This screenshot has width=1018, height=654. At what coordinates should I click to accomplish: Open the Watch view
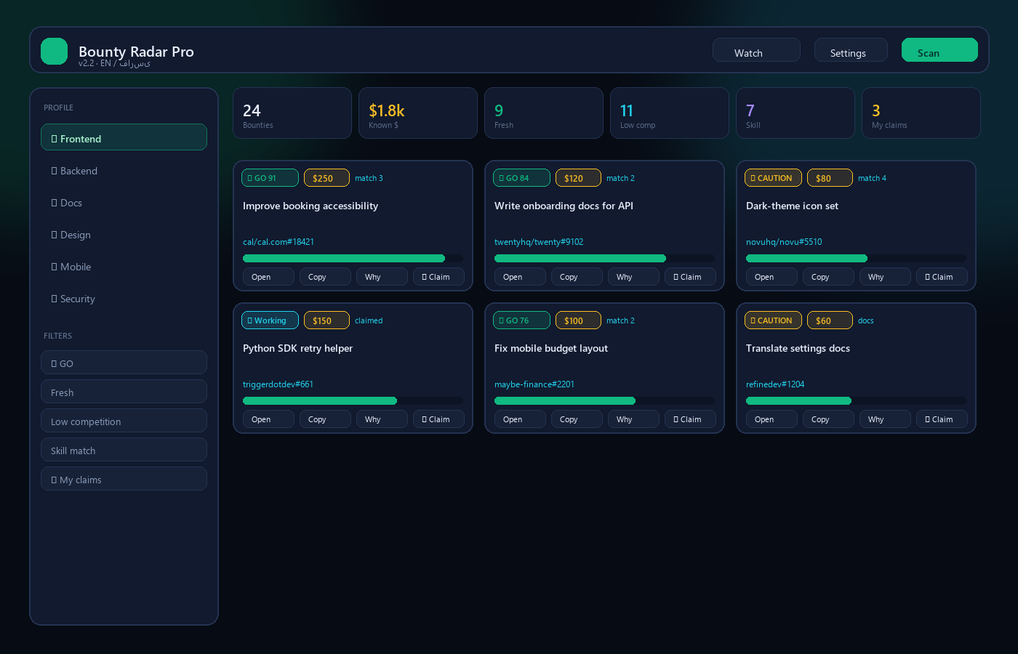756,50
